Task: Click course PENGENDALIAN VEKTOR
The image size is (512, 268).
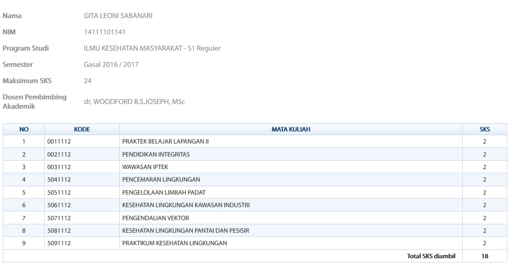Action: coord(155,218)
